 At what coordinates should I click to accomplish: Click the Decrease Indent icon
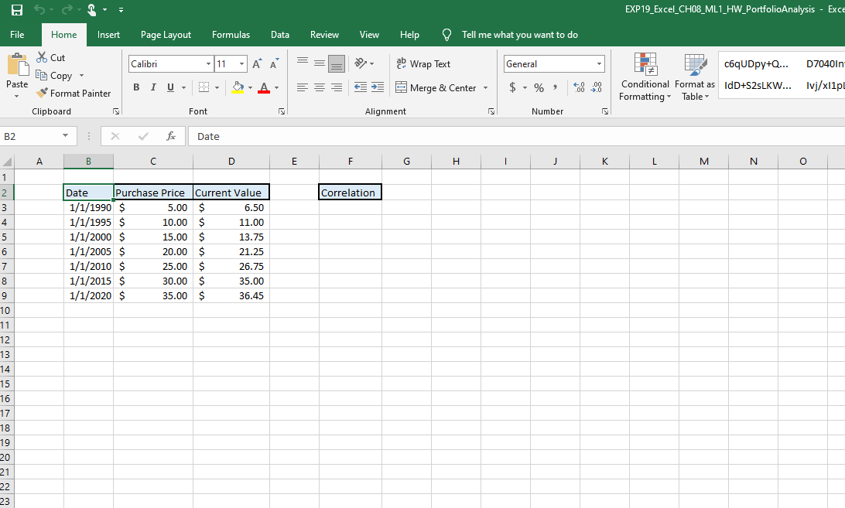tap(361, 87)
